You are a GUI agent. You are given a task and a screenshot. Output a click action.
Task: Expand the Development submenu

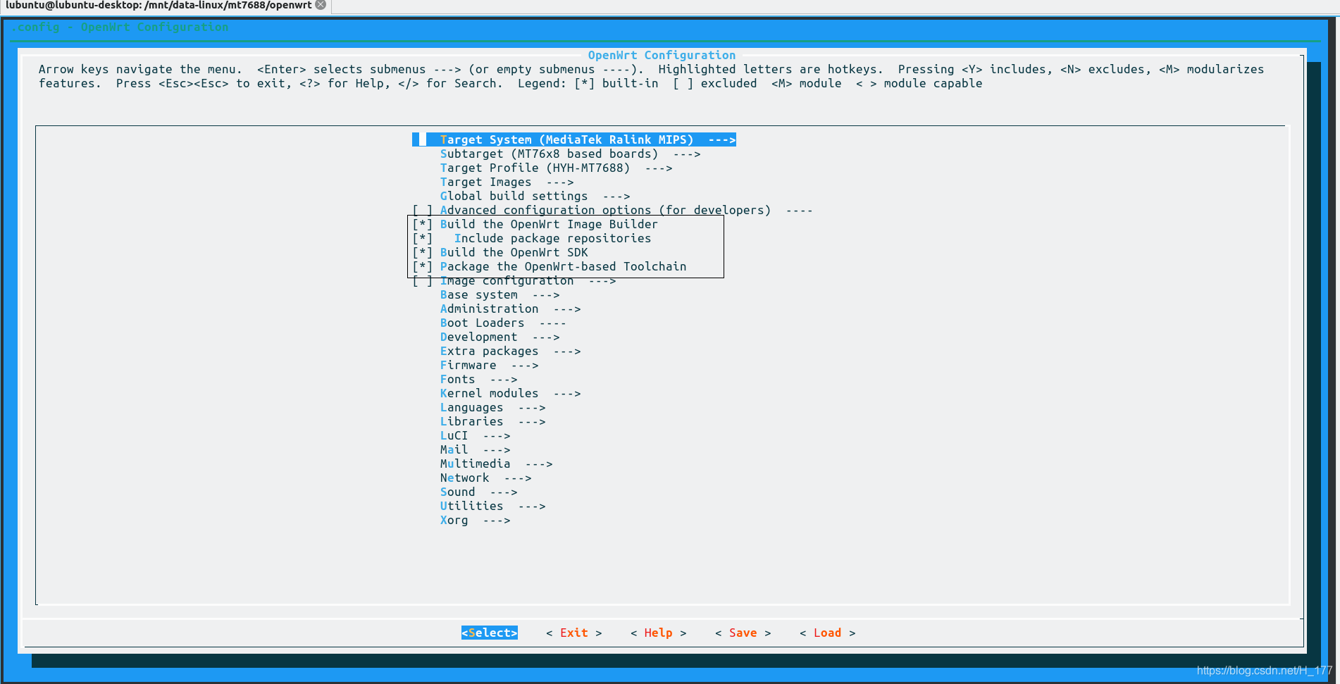pos(500,337)
